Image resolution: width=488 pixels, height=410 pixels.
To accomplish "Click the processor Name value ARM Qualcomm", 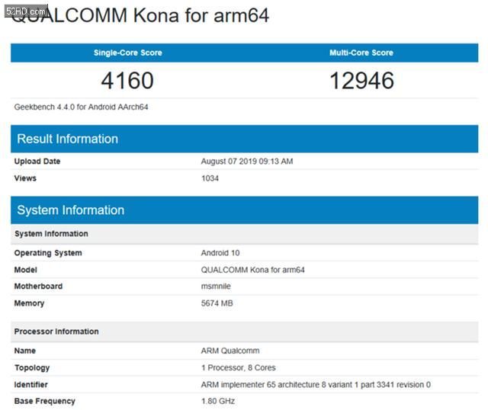I will pyautogui.click(x=230, y=351).
